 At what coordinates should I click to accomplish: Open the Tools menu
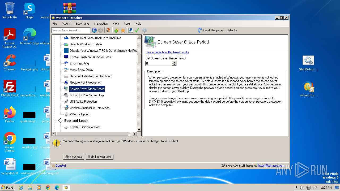pyautogui.click(x=127, y=24)
